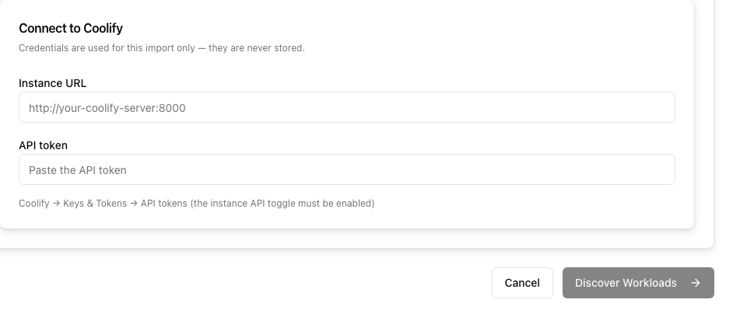Click the credentials never stored description
733x317 pixels.
pos(162,48)
